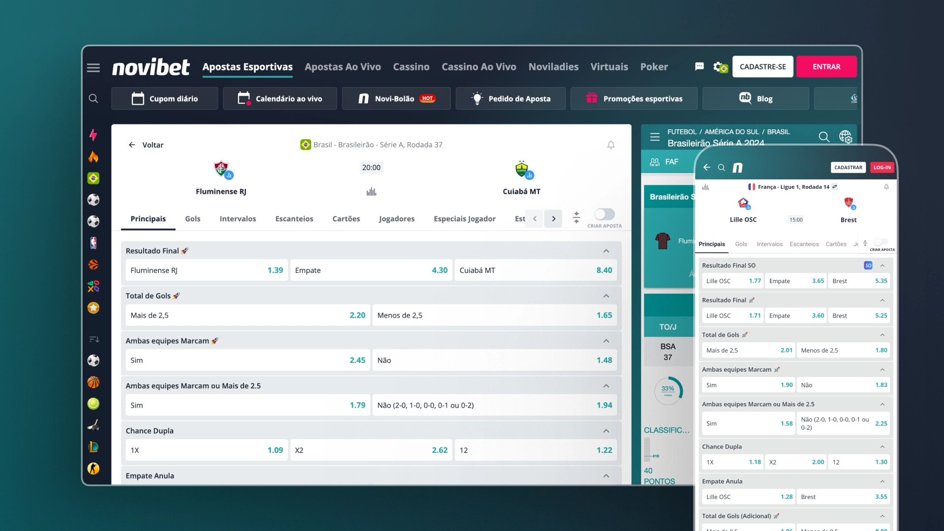Screen dimensions: 944x531
Task: Click the search icon in Brasileirão widget header
Action: (824, 137)
